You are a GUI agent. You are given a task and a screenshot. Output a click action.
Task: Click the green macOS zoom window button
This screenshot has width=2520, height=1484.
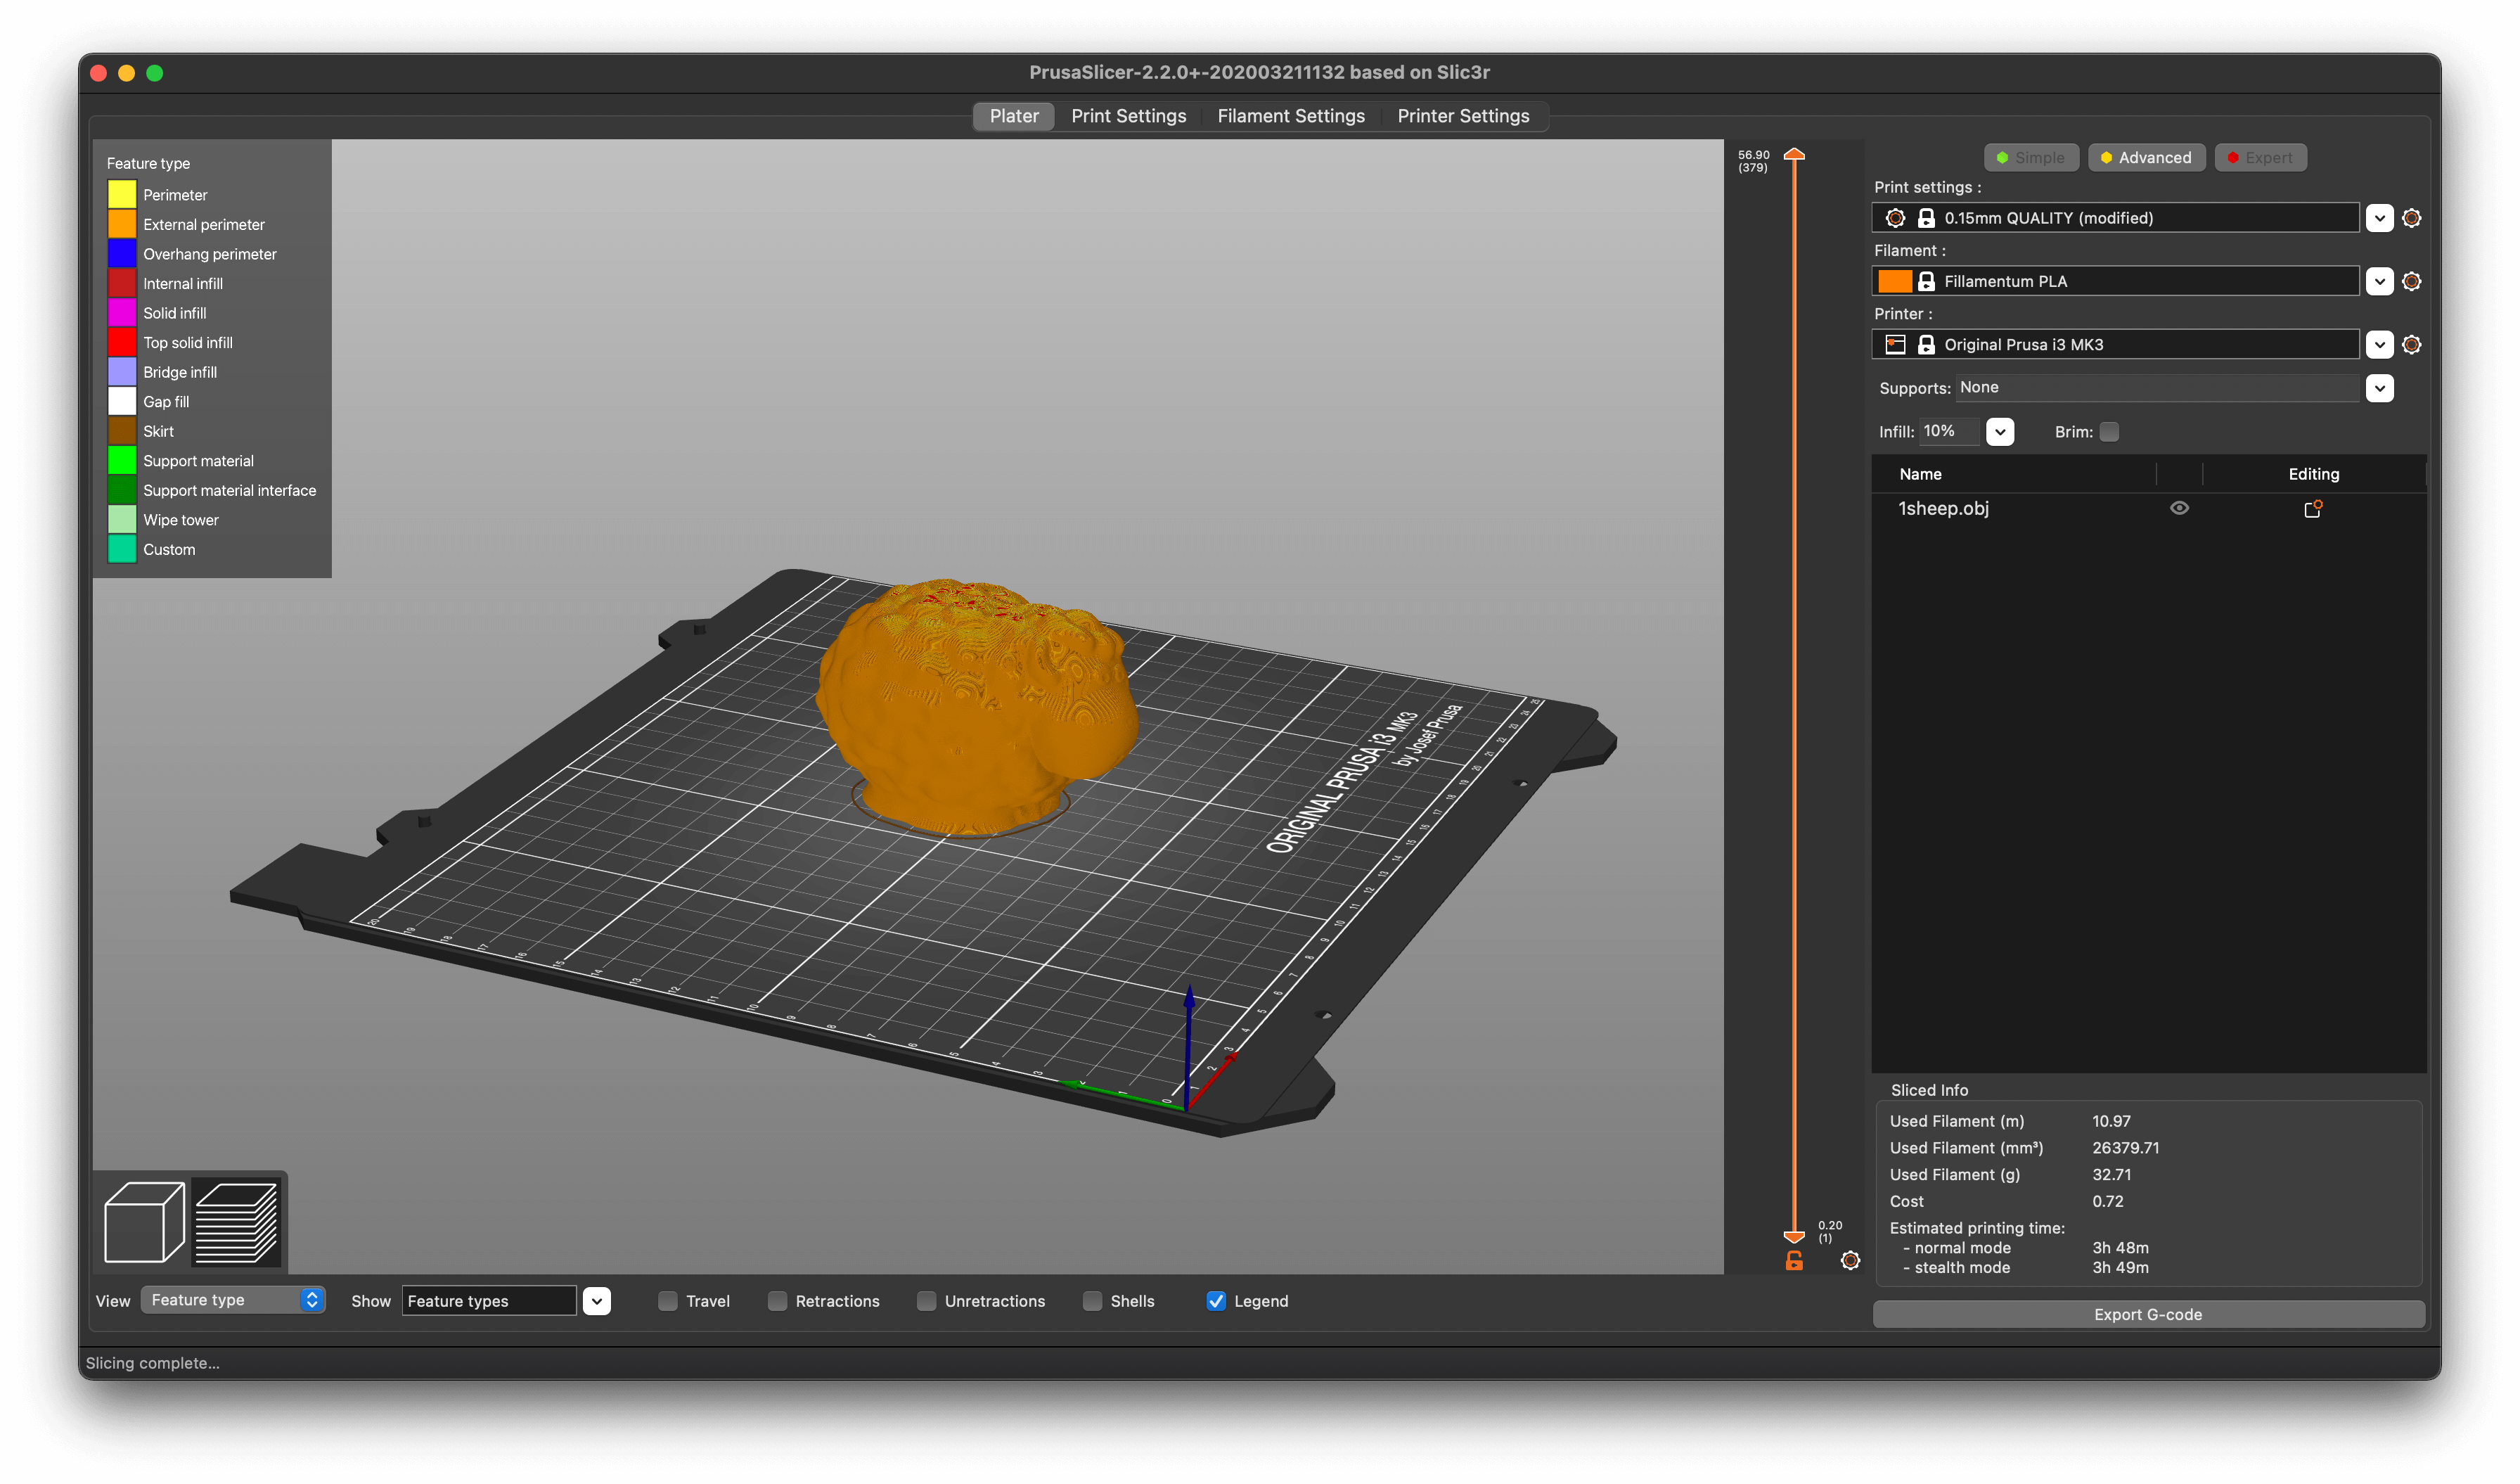click(155, 73)
